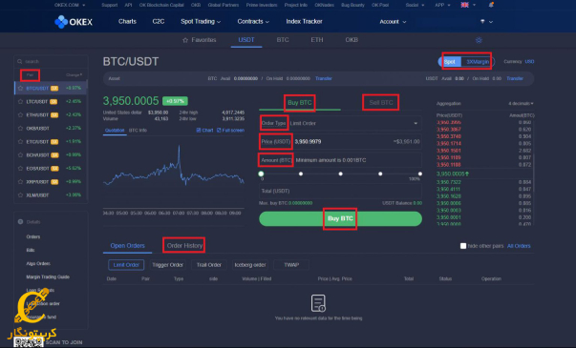Click the notification bell icon
Viewport: 576px width, 348px height.
[x=491, y=5]
